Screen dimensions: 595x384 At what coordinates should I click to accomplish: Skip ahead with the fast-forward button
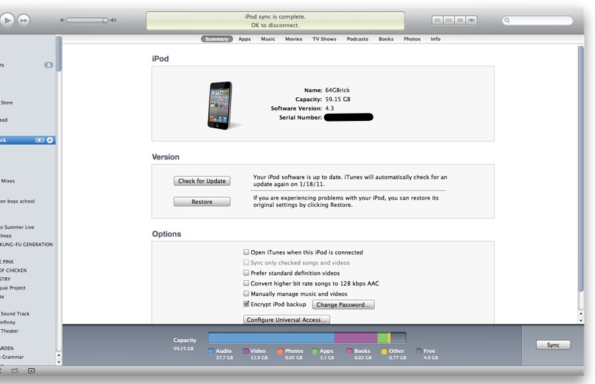point(24,20)
